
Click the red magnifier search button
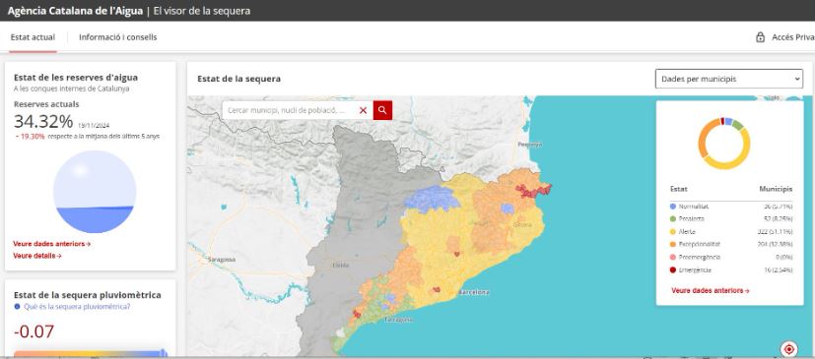382,110
